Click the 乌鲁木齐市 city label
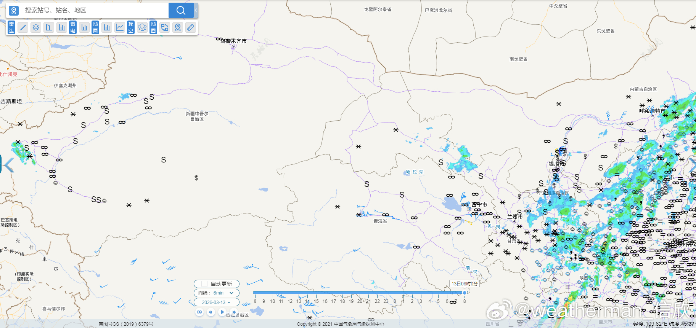 coord(234,41)
